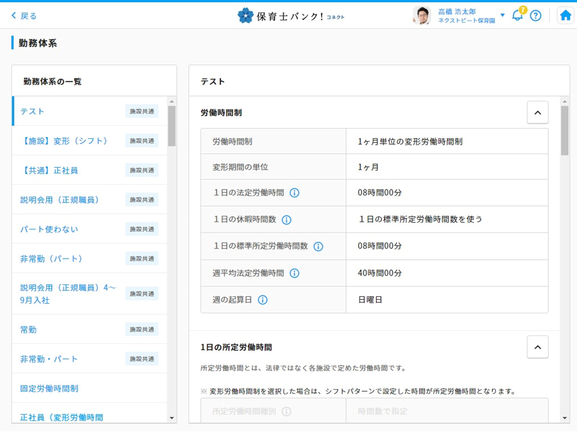
Task: Go back using the 戻る link
Action: click(x=24, y=16)
